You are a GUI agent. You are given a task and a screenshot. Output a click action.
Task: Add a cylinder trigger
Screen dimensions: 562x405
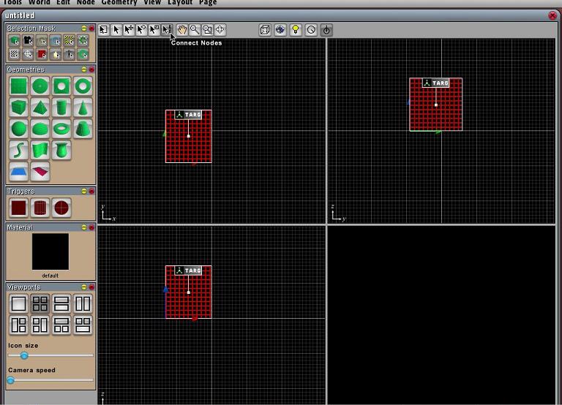(40, 208)
